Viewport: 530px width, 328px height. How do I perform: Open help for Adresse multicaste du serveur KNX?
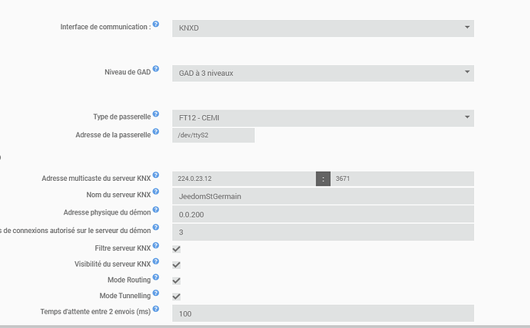click(x=155, y=175)
